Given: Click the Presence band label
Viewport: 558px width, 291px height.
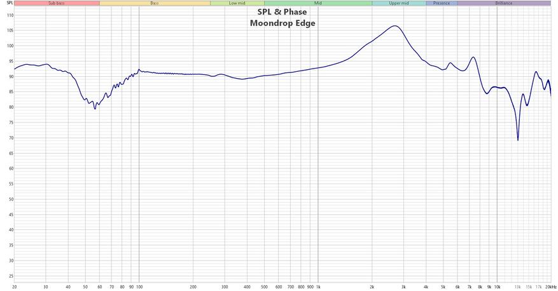Looking at the screenshot, I should [442, 3].
